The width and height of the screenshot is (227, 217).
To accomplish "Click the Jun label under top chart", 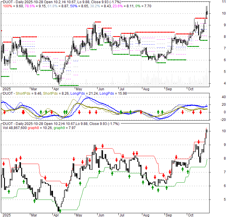I will coord(101,89).
